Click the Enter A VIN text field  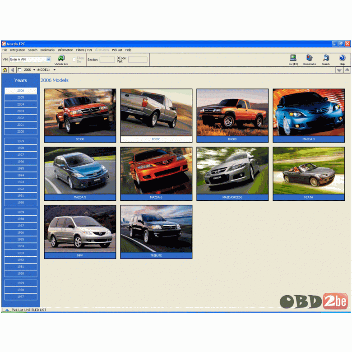coord(28,60)
